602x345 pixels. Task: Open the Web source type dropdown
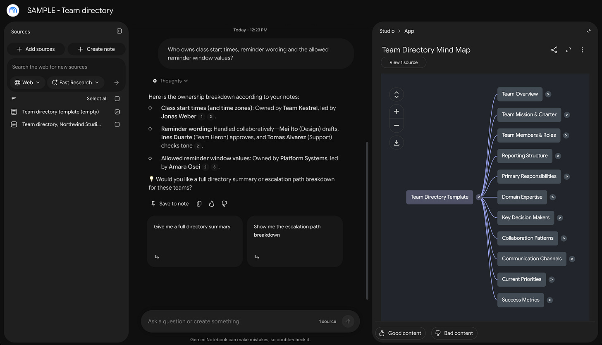click(27, 83)
